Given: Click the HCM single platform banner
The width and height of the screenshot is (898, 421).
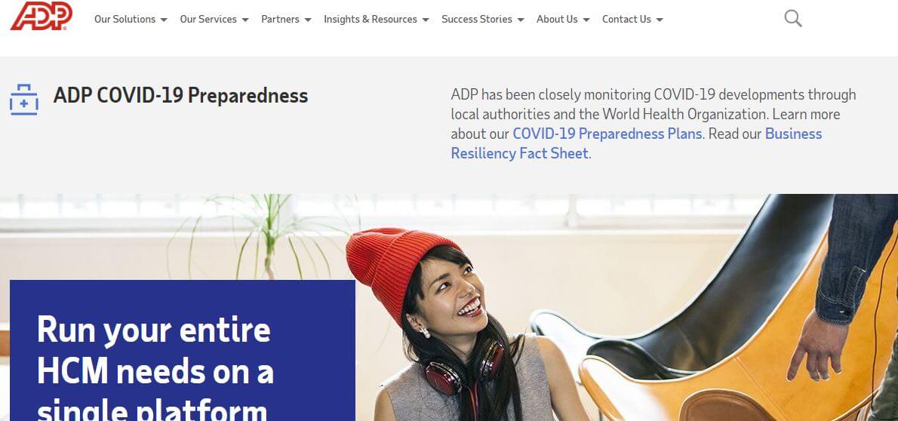Looking at the screenshot, I should pyautogui.click(x=183, y=350).
